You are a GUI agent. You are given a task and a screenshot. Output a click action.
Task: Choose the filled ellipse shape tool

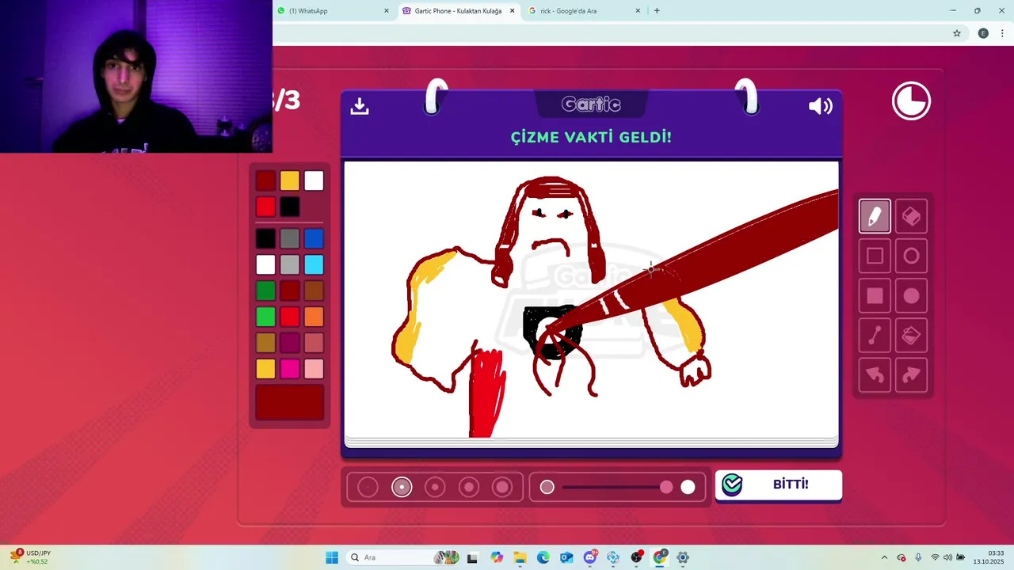[x=911, y=295]
